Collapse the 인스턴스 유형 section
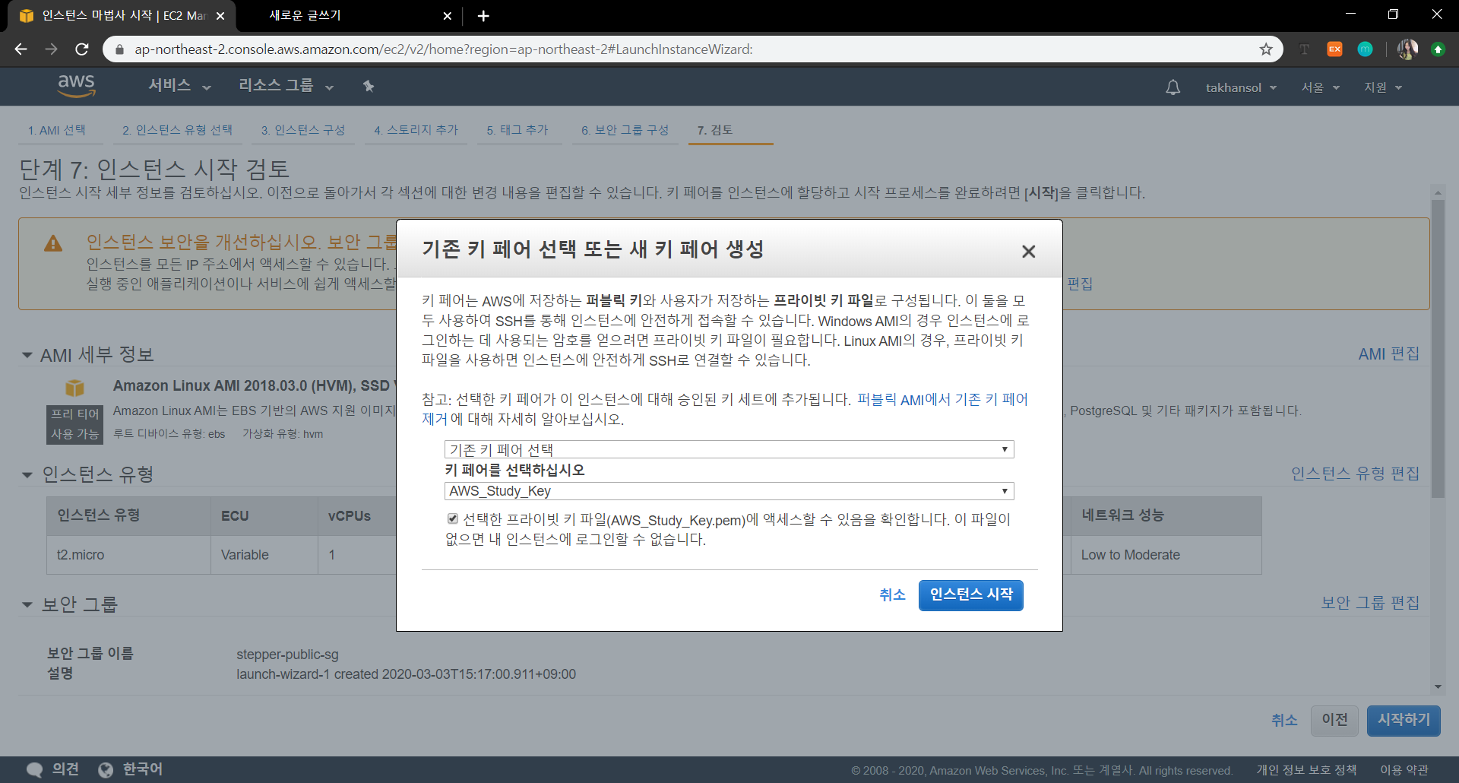1459x783 pixels. [27, 475]
